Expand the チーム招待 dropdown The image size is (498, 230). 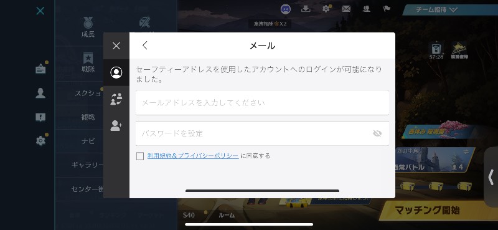[x=437, y=10]
